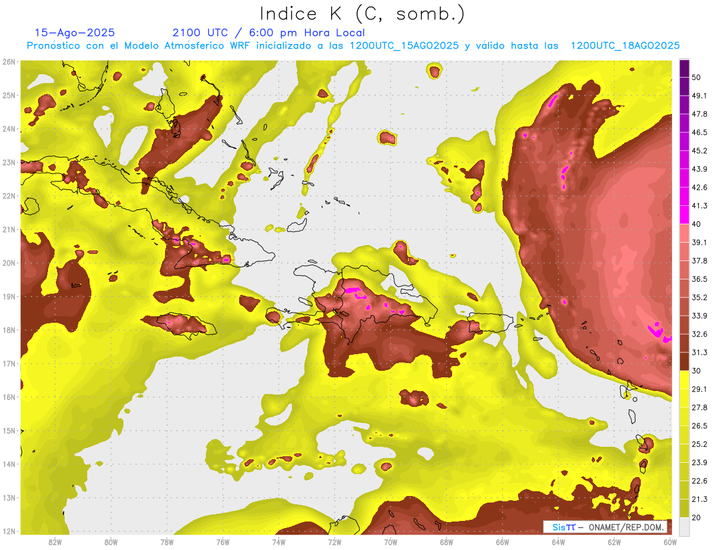Viewport: 712px width, 550px height.
Task: Select the 72W longitude axis label
Action: coord(335,542)
